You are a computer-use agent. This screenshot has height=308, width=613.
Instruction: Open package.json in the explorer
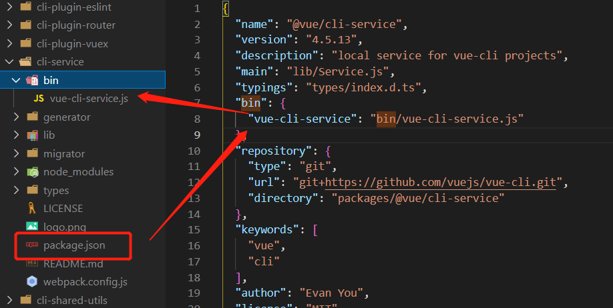pyautogui.click(x=74, y=245)
